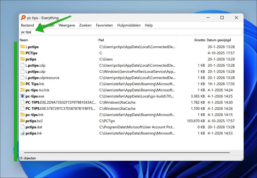Sort results by Grootte column header

pos(199,40)
